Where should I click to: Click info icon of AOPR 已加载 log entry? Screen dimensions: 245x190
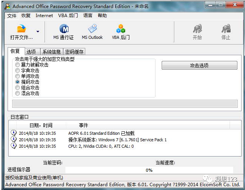point(14,133)
